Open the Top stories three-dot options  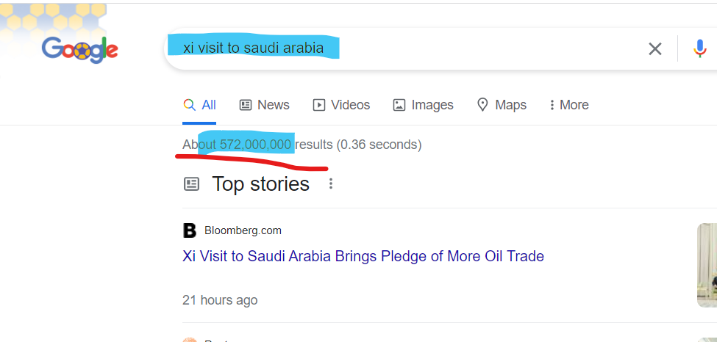coord(331,183)
